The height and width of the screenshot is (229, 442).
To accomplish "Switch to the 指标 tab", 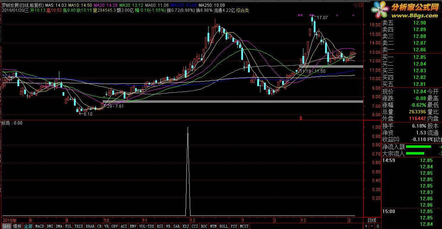I will (x=6, y=226).
